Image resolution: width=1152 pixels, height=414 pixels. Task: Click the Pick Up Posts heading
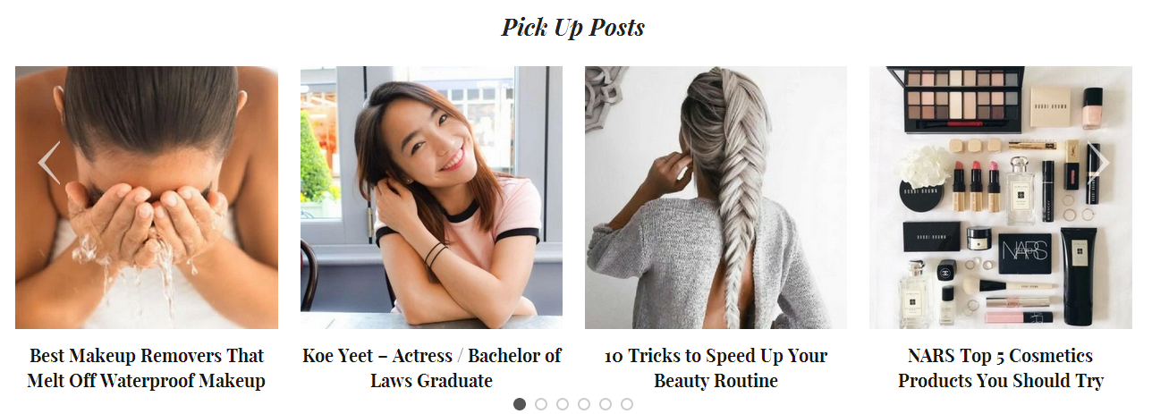pos(573,27)
